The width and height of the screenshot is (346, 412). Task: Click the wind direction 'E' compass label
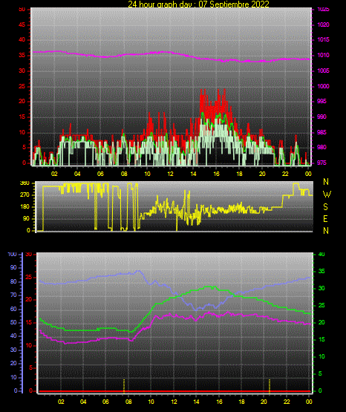coord(325,219)
